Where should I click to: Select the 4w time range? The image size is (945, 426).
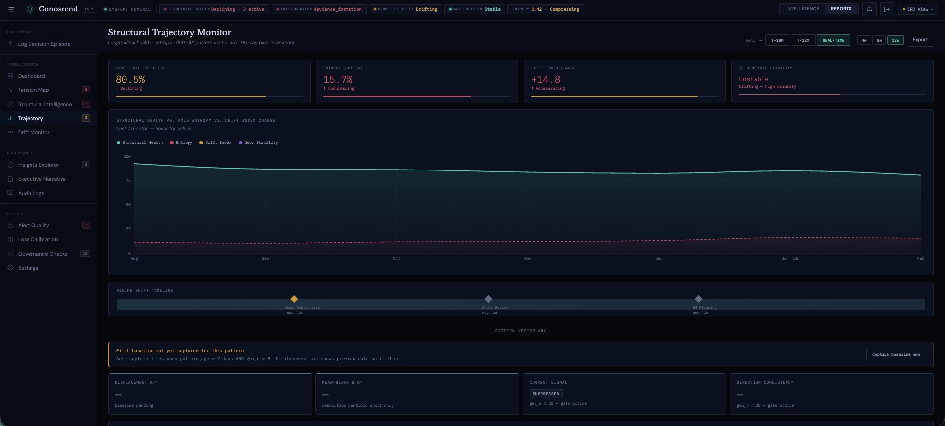(x=864, y=40)
